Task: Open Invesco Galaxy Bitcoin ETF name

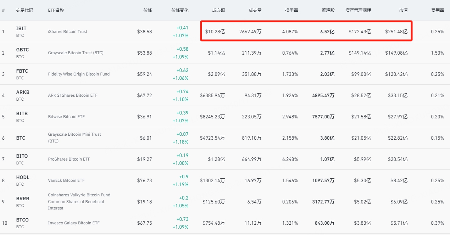Action: (74, 223)
